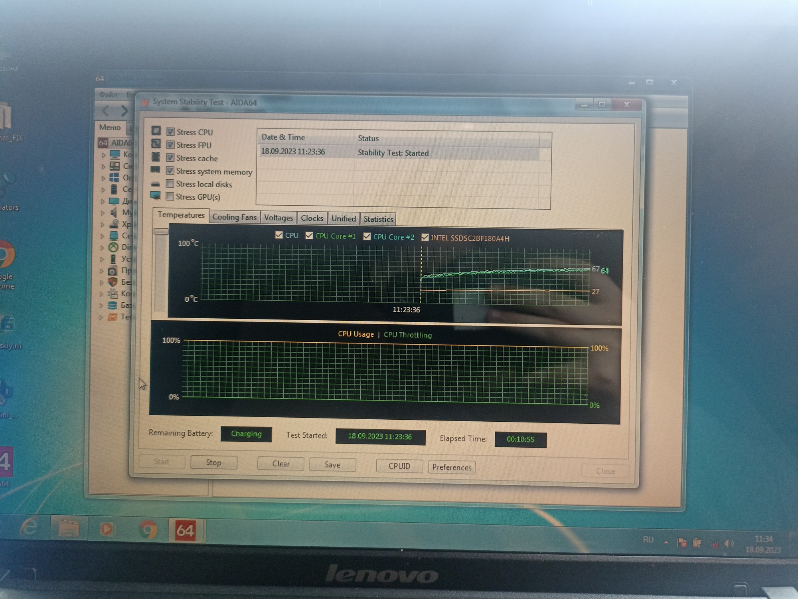
Task: Show hidden tray icons with the arrow
Action: (666, 542)
